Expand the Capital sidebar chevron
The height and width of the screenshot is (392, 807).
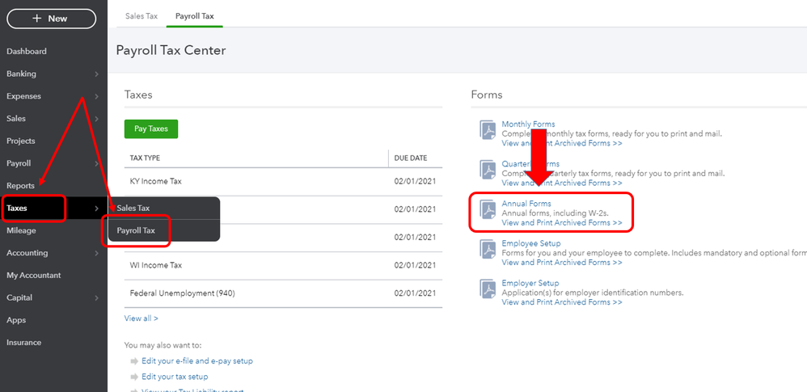96,298
